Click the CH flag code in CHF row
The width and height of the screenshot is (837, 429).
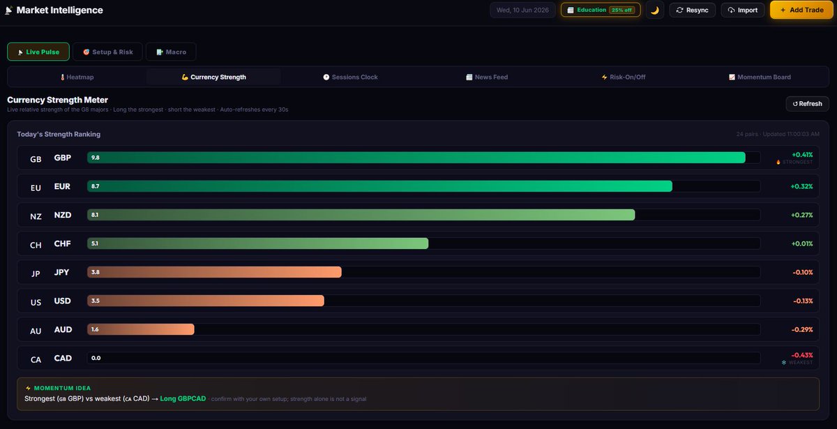(36, 245)
